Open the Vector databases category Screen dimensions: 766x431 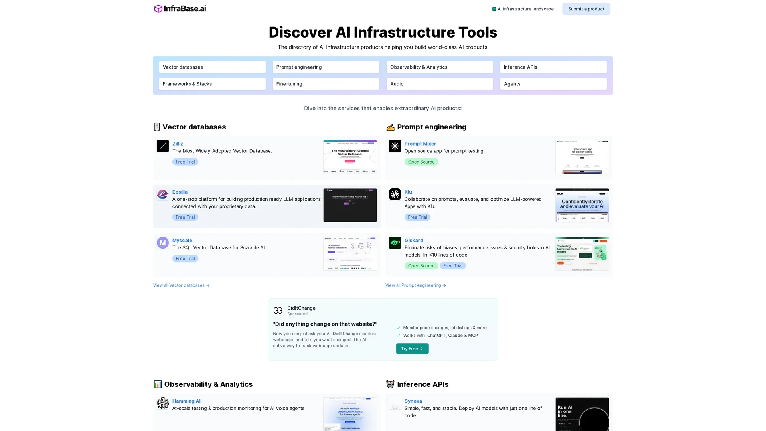click(x=212, y=67)
